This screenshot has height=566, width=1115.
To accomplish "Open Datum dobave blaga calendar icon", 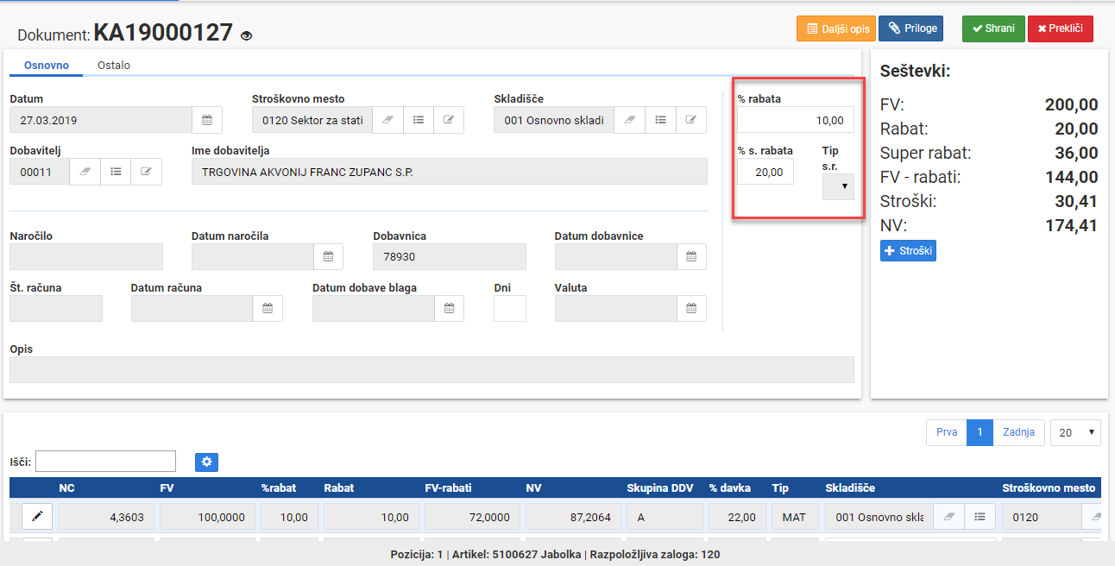I will tap(449, 309).
